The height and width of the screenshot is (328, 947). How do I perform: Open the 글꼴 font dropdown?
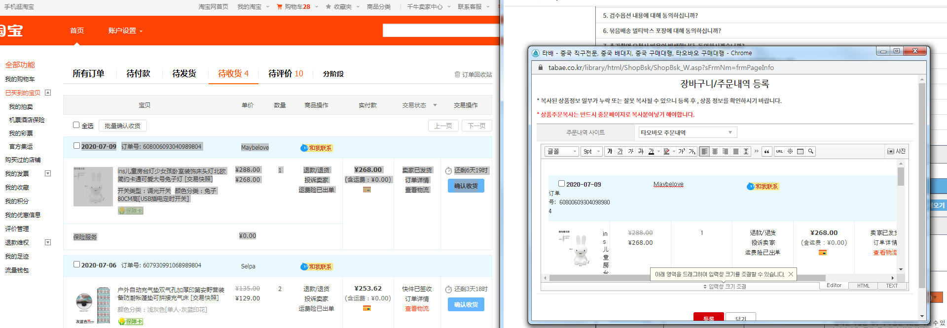[561, 151]
